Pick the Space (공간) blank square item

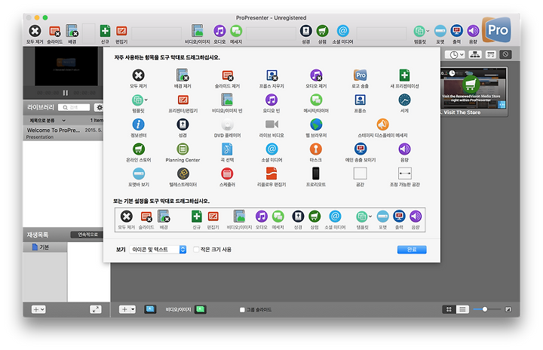360,177
